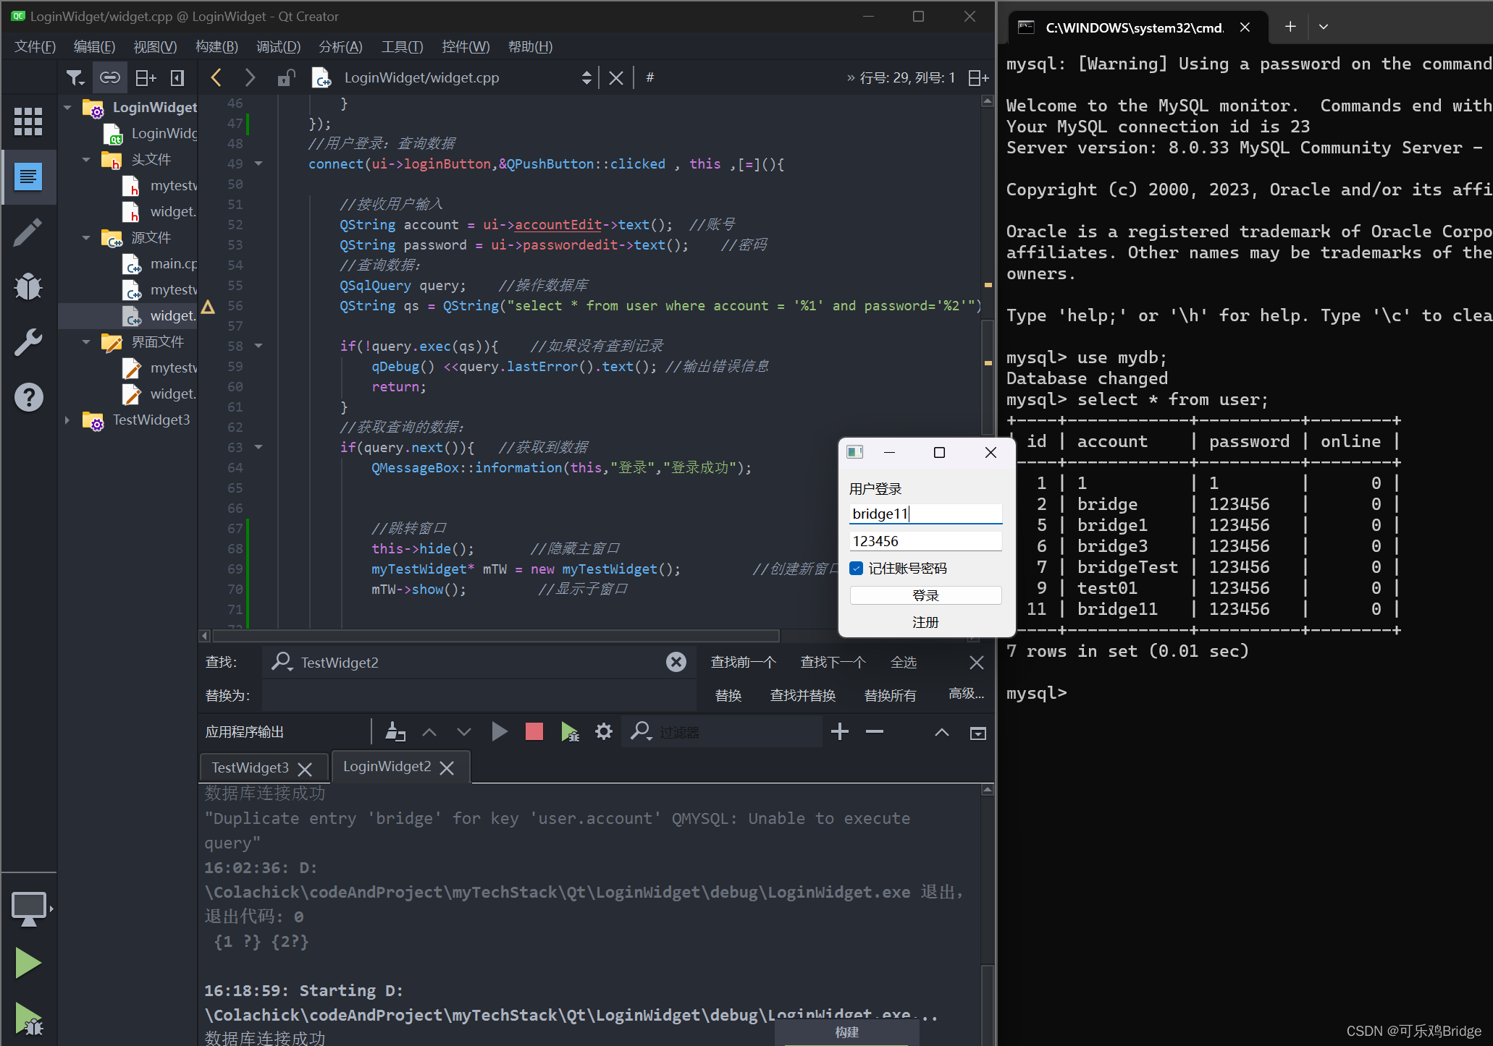
Task: Expand the TestWidget3 project node
Action: [67, 420]
